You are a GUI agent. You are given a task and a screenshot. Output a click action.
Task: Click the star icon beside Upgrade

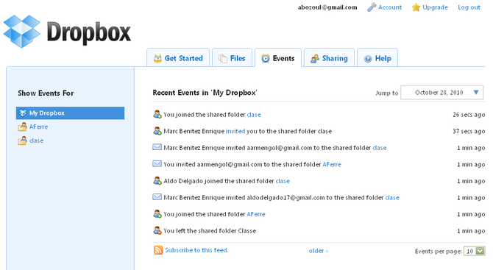coord(416,7)
